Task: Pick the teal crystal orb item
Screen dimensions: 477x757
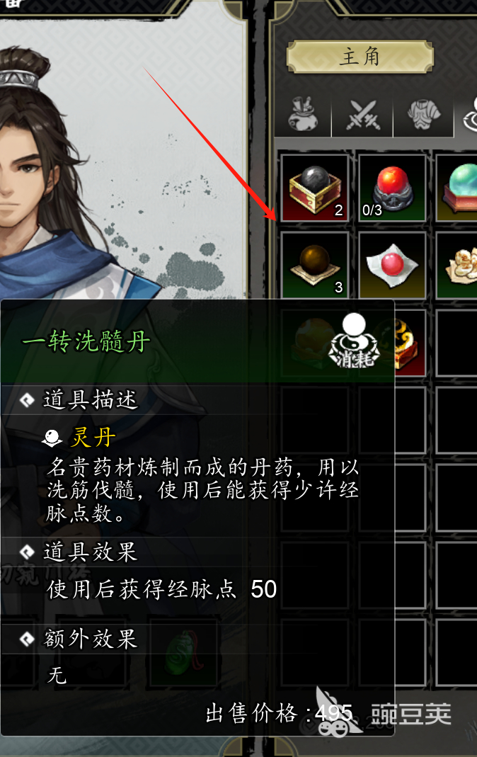Action: [456, 188]
